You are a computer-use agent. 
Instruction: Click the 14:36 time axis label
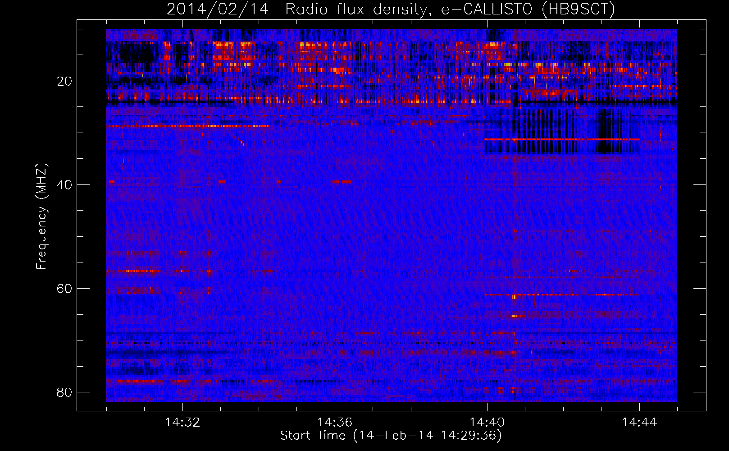[335, 423]
